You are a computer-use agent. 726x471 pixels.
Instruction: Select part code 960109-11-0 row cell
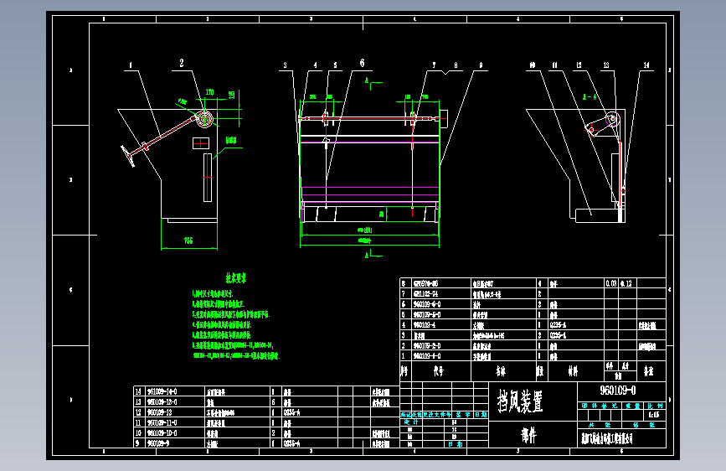pos(162,422)
